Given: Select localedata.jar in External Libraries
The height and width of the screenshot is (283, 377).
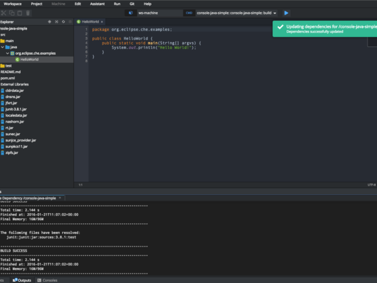Looking at the screenshot, I should coord(16,116).
